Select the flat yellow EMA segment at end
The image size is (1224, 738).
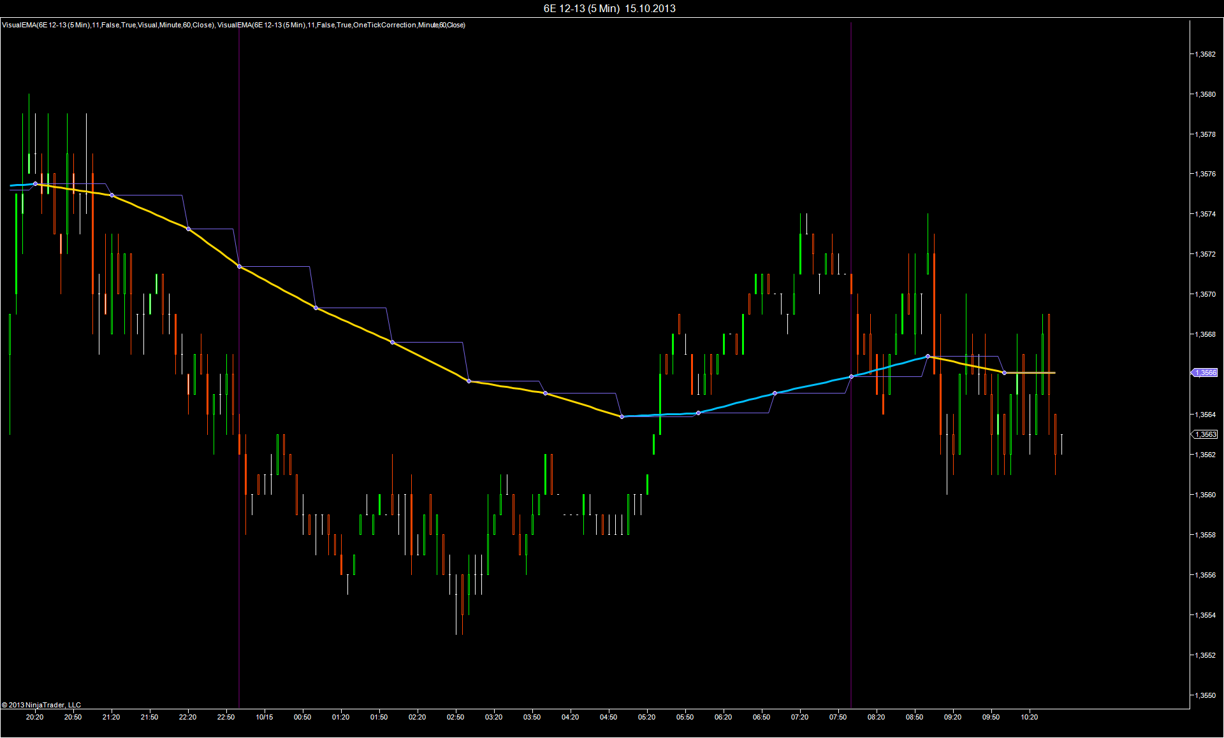(x=1031, y=373)
